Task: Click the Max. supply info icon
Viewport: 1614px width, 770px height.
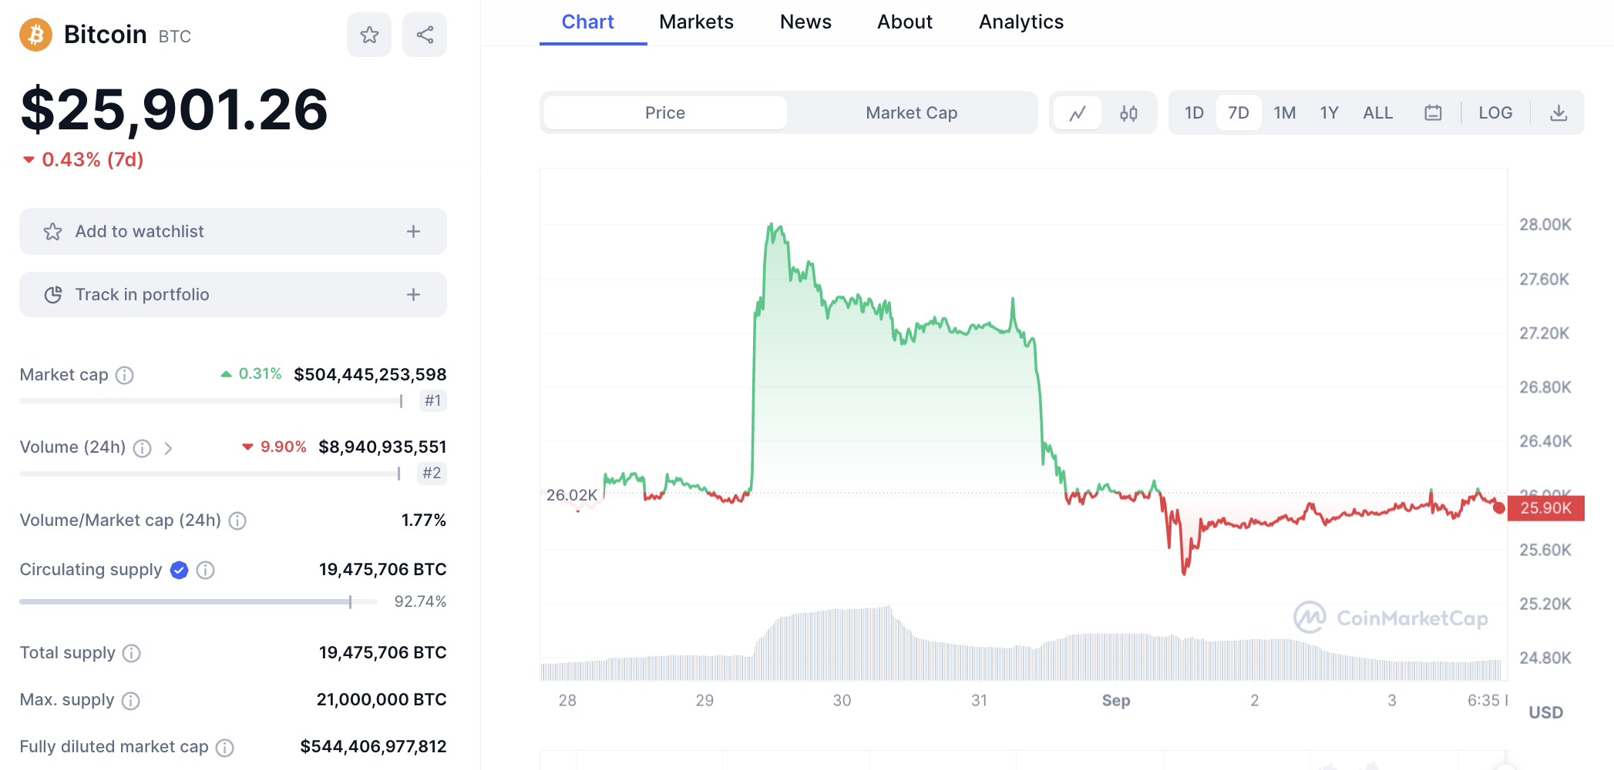Action: 131,701
